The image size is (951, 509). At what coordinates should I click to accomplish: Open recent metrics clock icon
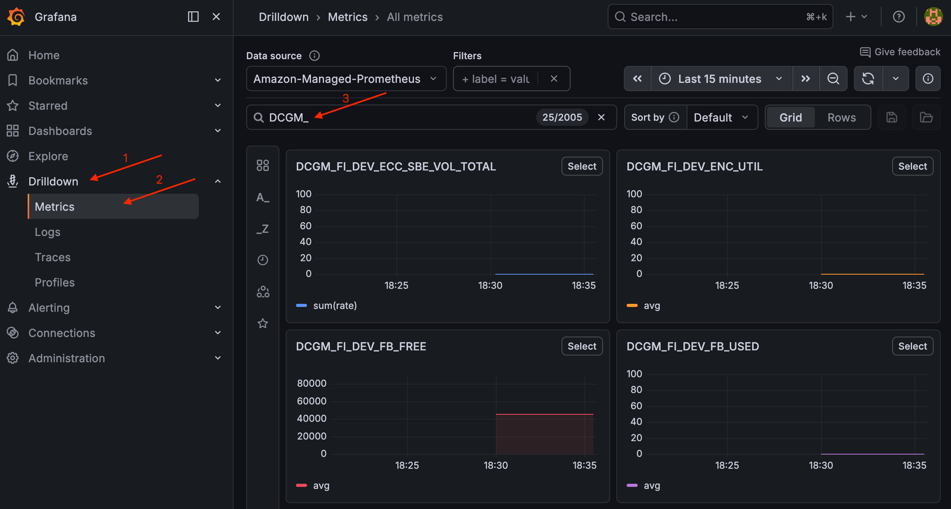click(x=263, y=260)
